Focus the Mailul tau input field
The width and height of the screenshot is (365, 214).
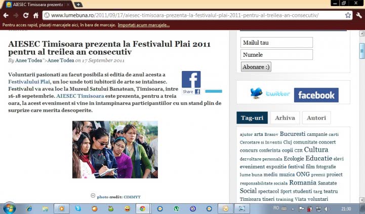[x=276, y=43]
